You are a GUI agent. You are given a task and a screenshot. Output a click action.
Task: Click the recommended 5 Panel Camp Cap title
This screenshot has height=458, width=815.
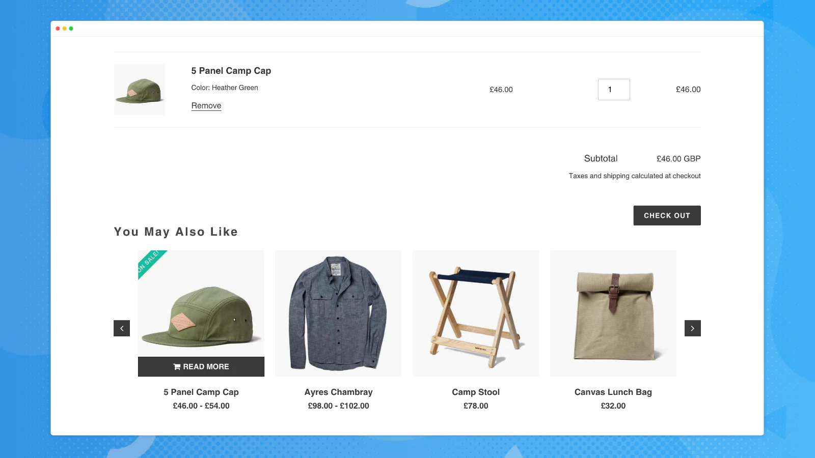click(x=201, y=392)
